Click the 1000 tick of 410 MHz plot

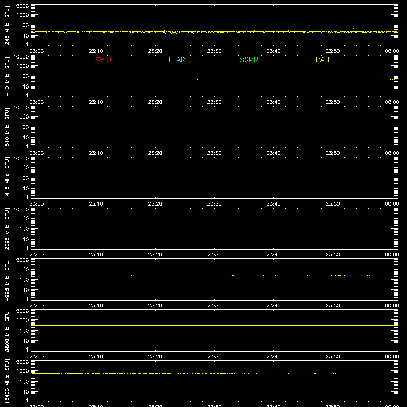pyautogui.click(x=23, y=66)
